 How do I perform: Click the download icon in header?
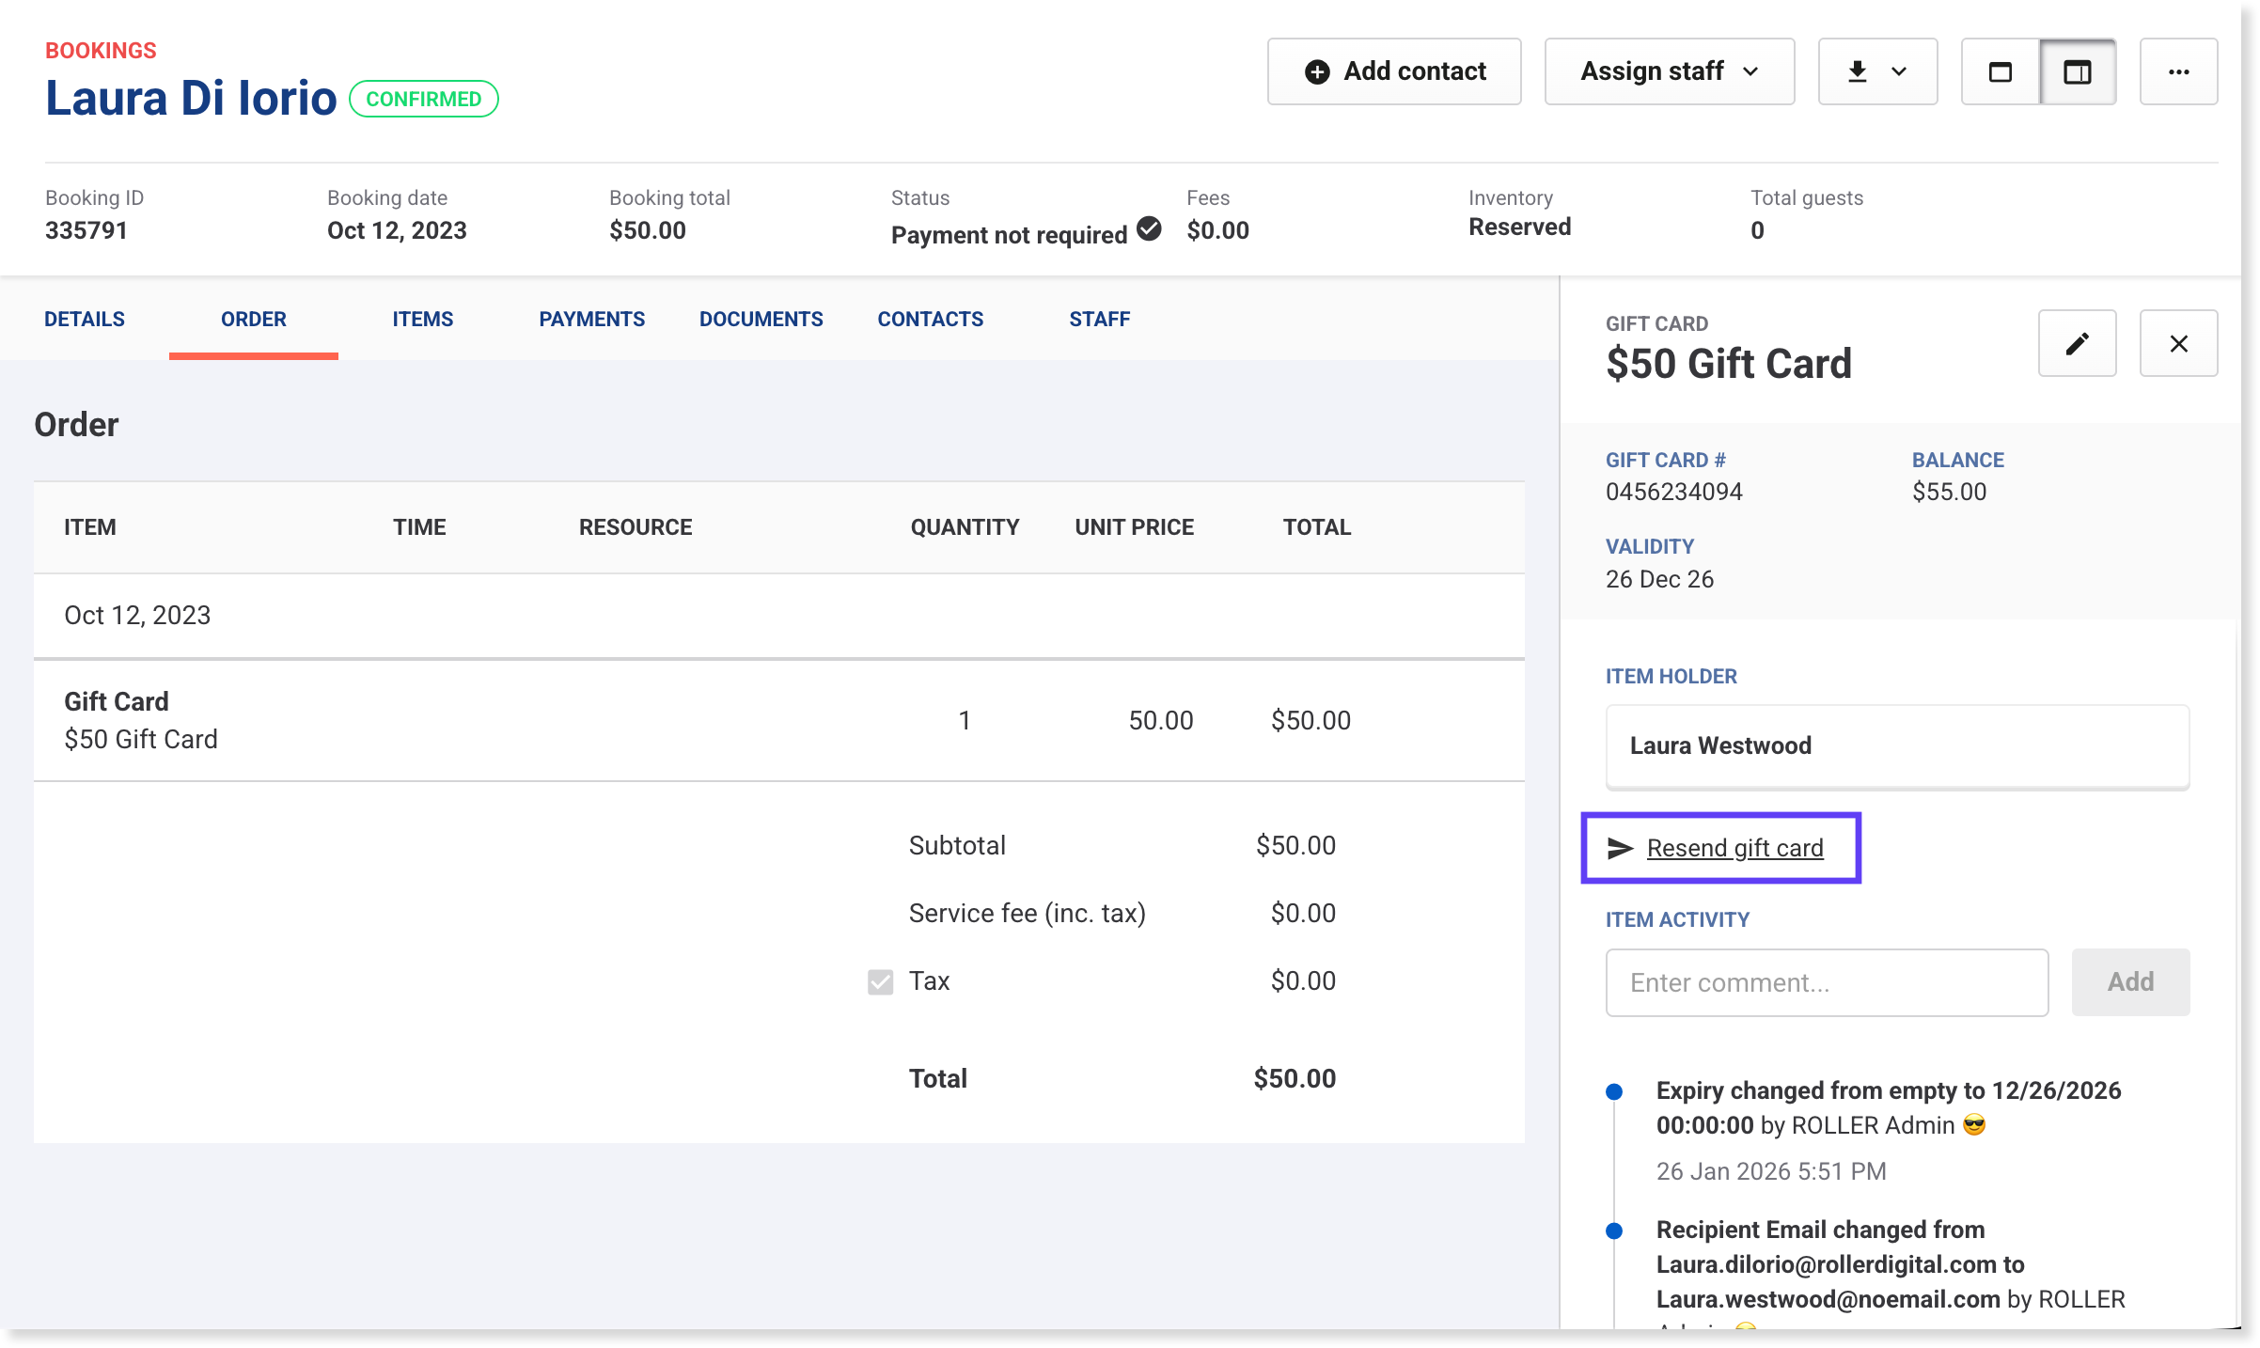(1857, 71)
